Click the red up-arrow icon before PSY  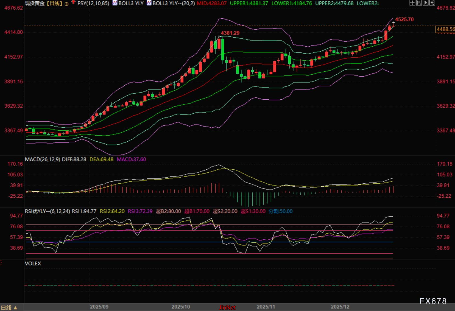coord(73,3)
